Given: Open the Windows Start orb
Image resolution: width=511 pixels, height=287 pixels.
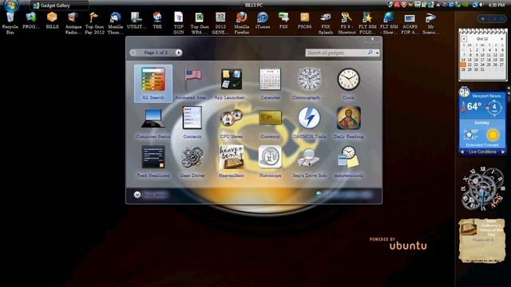Looking at the screenshot, I should pos(11,5).
